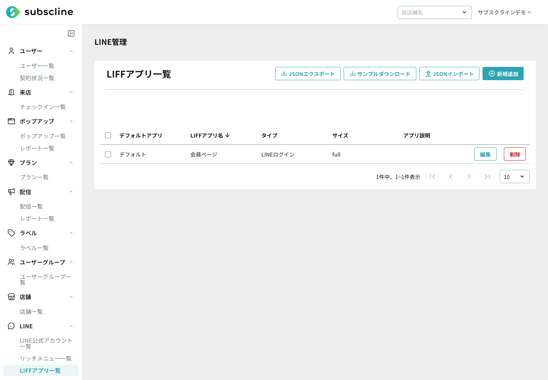Click the アプリ説明 column header
This screenshot has height=380, width=548.
coord(417,135)
